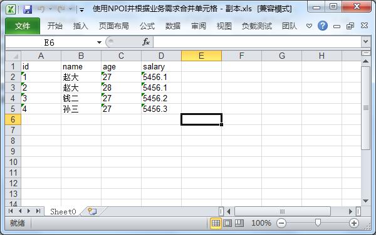
Task: Jump to first sheet tab arrow
Action: pos(11,211)
